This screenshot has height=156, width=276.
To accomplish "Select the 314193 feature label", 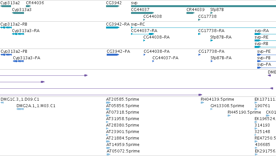I will click(x=262, y=125).
